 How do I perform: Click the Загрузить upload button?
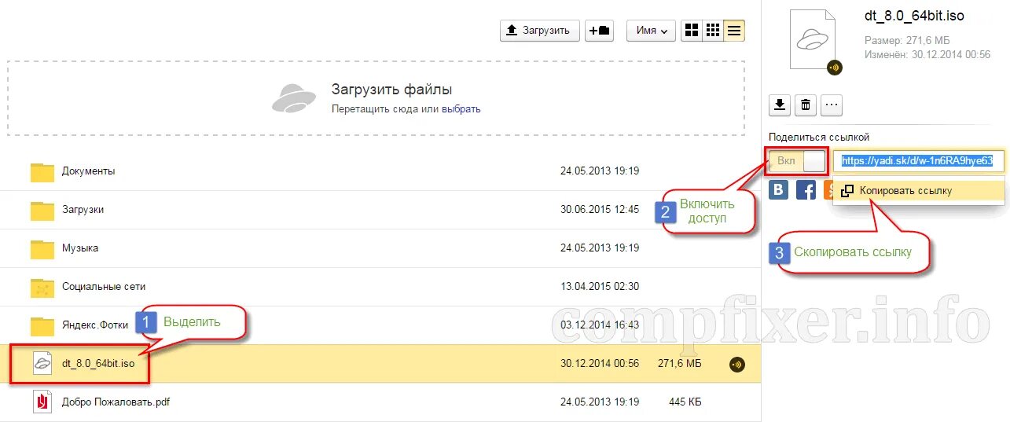[x=539, y=31]
